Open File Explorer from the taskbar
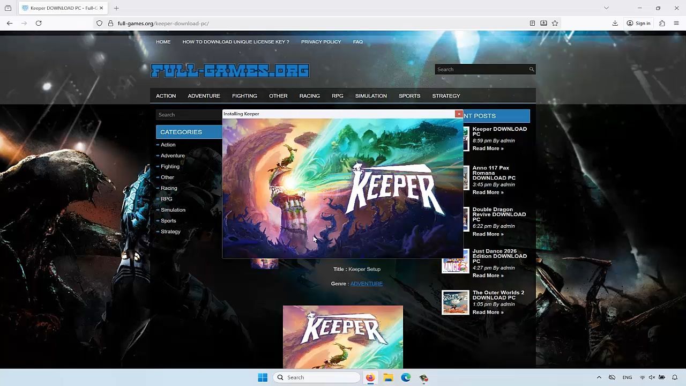 point(388,377)
